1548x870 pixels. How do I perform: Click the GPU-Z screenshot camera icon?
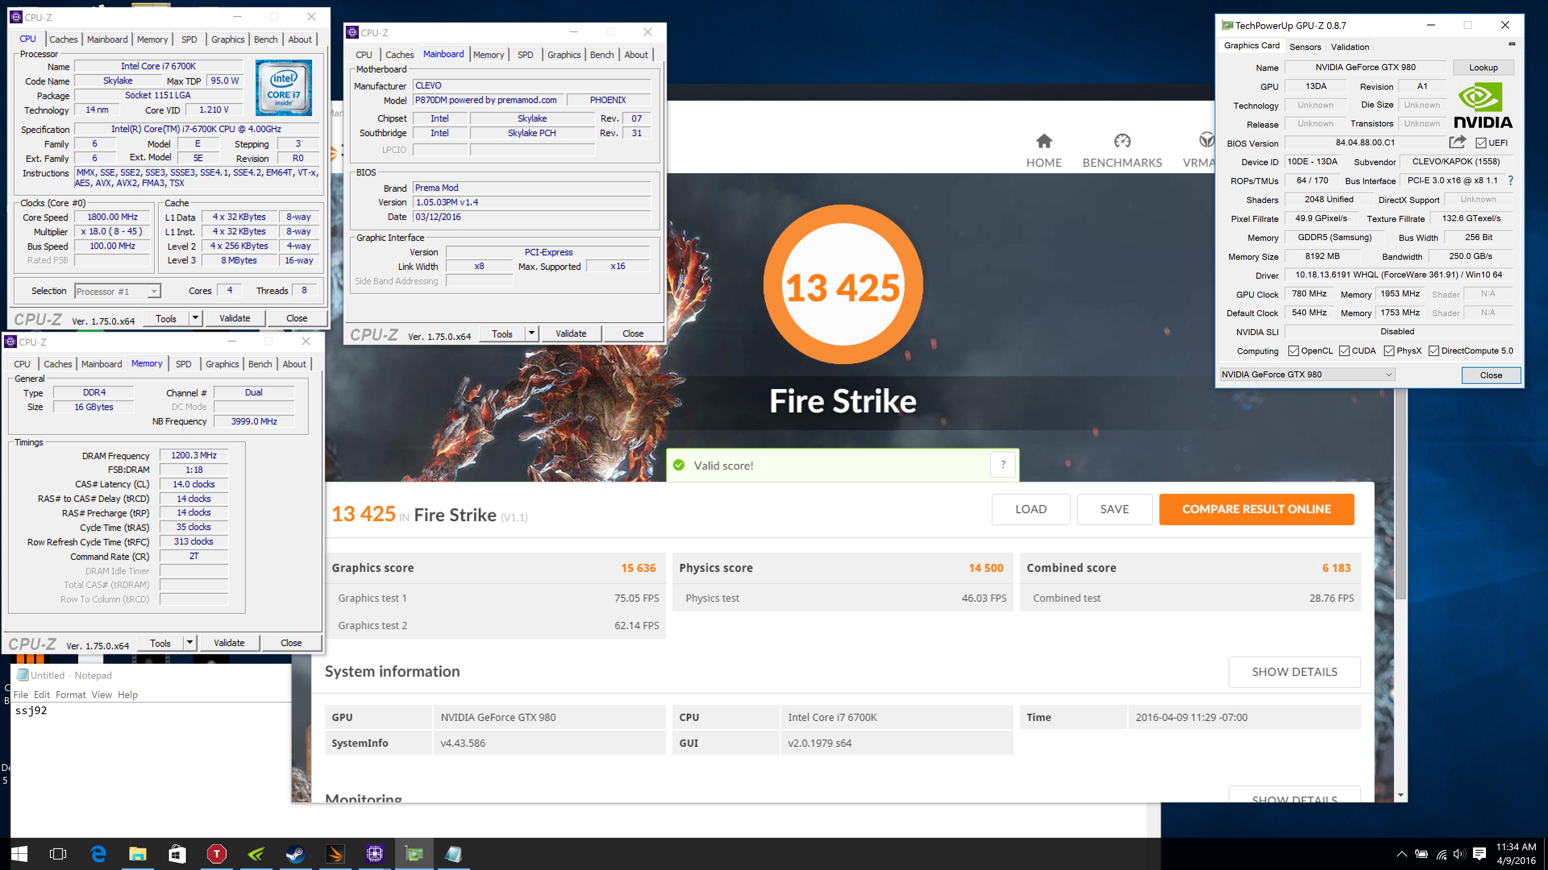(x=1512, y=44)
